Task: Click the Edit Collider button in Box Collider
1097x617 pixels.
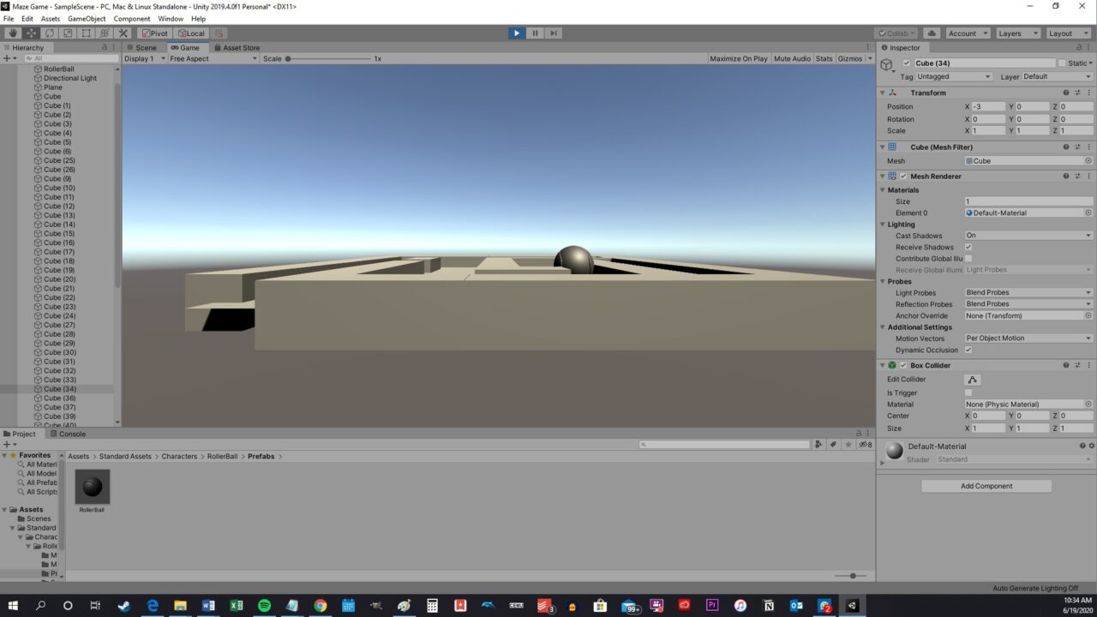Action: coord(972,379)
